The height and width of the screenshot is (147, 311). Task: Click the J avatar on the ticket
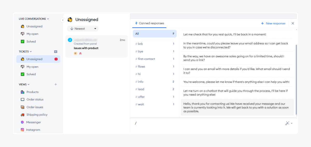[70, 40]
